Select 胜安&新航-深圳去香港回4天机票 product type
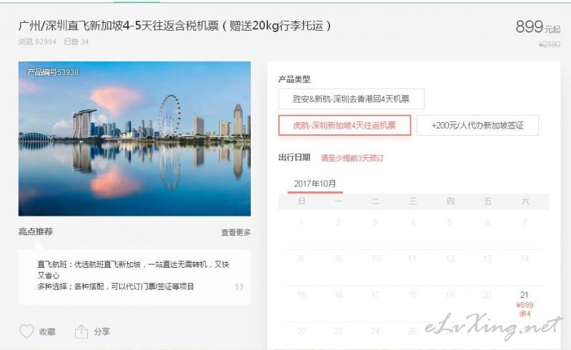This screenshot has height=350, width=571. pos(352,99)
